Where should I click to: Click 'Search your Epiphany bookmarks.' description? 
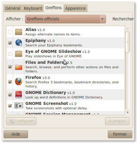point(54,45)
